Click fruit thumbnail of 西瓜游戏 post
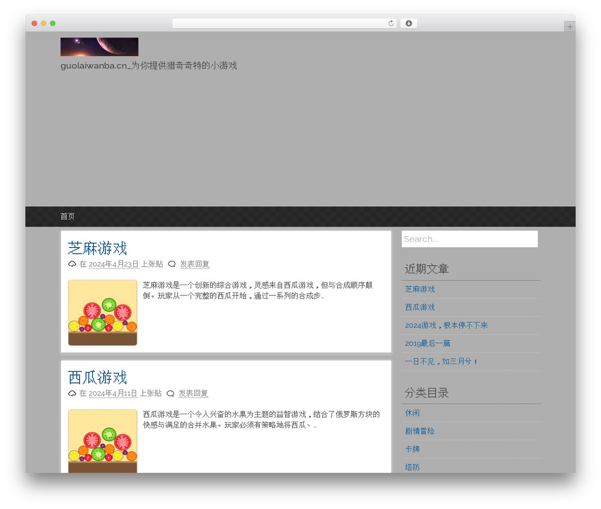 [103, 441]
